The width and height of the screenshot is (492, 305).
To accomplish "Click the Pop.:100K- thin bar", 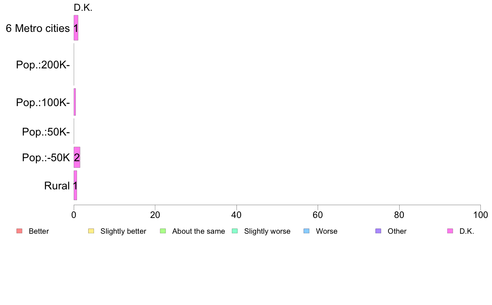I will tap(75, 102).
